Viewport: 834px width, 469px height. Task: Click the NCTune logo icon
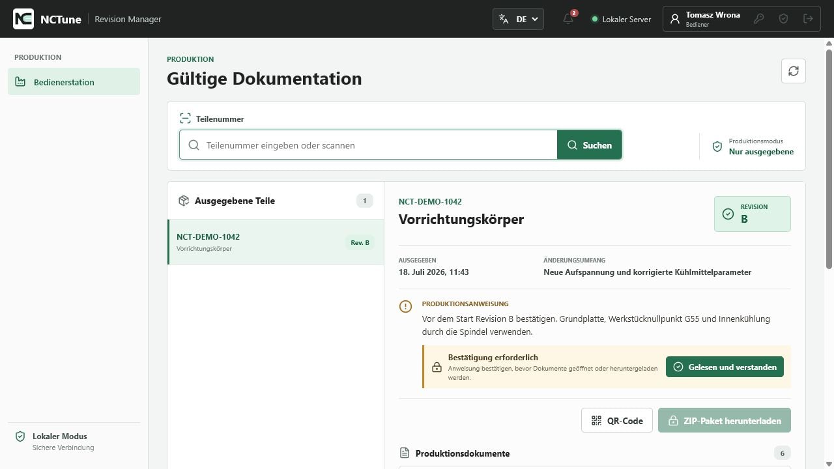click(x=23, y=19)
